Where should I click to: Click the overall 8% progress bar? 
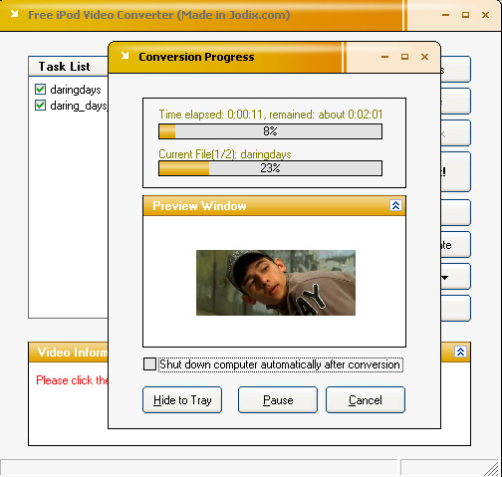pyautogui.click(x=270, y=131)
